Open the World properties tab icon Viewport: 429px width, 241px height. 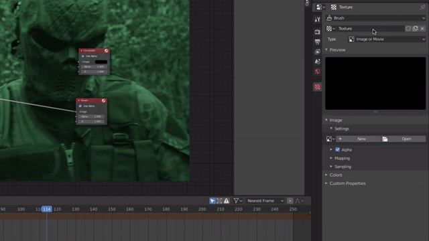[317, 72]
